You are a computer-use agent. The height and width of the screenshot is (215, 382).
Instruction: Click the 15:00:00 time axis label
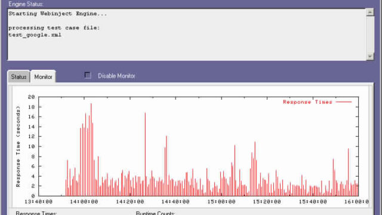221,202
